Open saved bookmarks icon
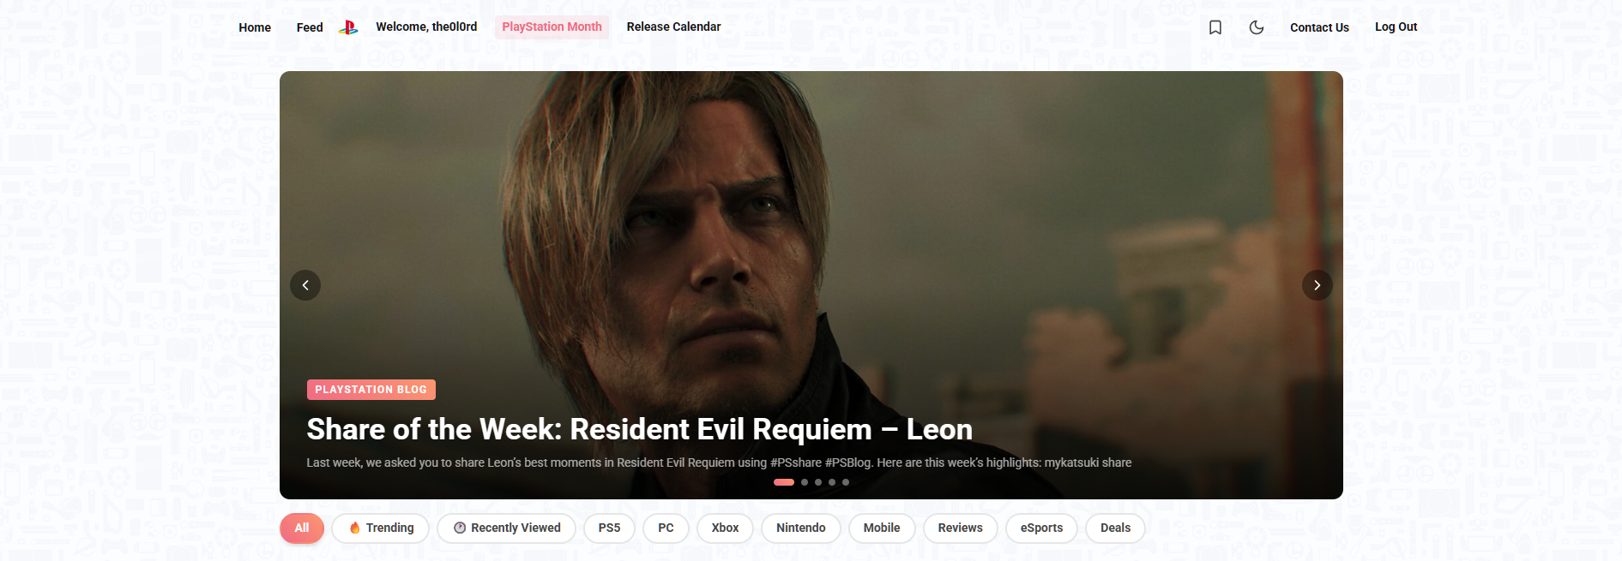The image size is (1622, 561). click(1215, 27)
